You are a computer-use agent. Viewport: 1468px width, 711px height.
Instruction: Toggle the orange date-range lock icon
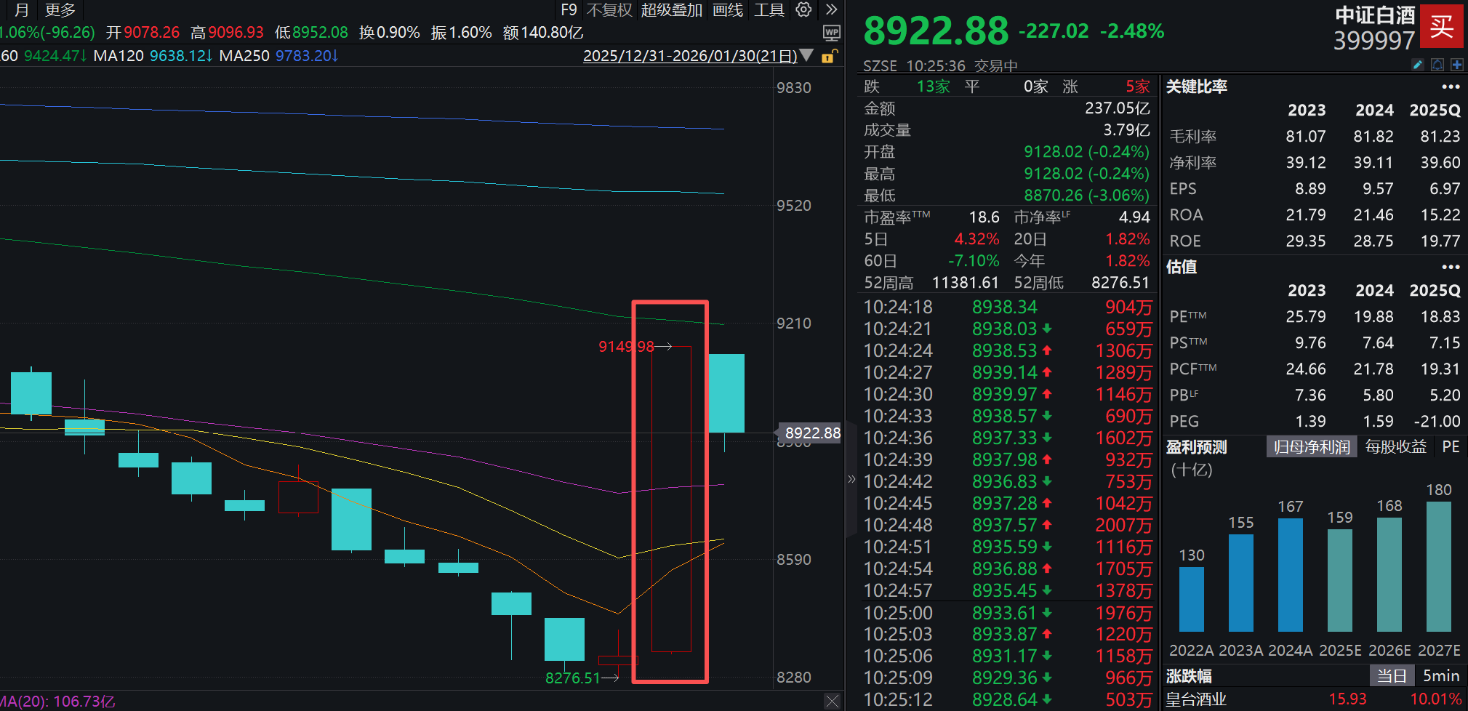829,56
